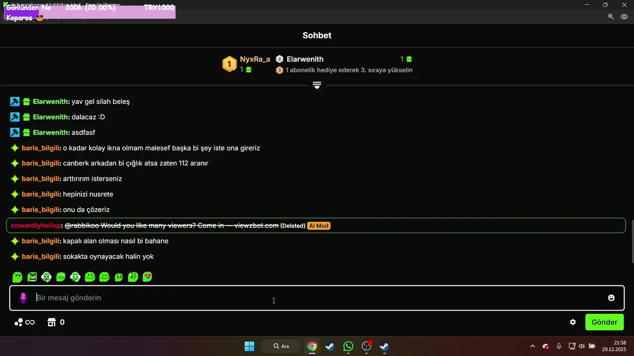
Task: Click the cowardlyhelixp username
Action: [x=36, y=225]
